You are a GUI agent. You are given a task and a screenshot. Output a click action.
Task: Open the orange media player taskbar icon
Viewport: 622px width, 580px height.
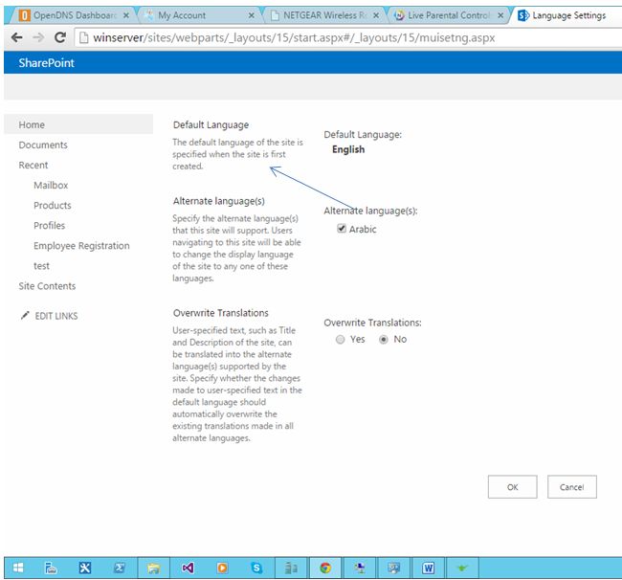[223, 568]
